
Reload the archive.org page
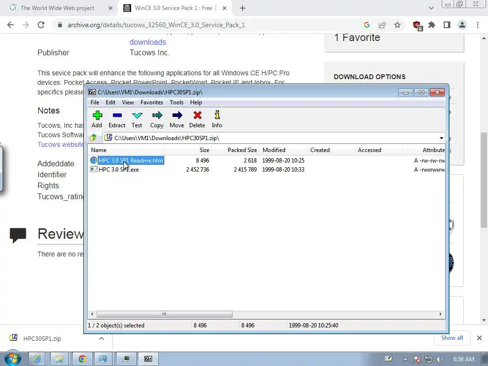tap(41, 25)
